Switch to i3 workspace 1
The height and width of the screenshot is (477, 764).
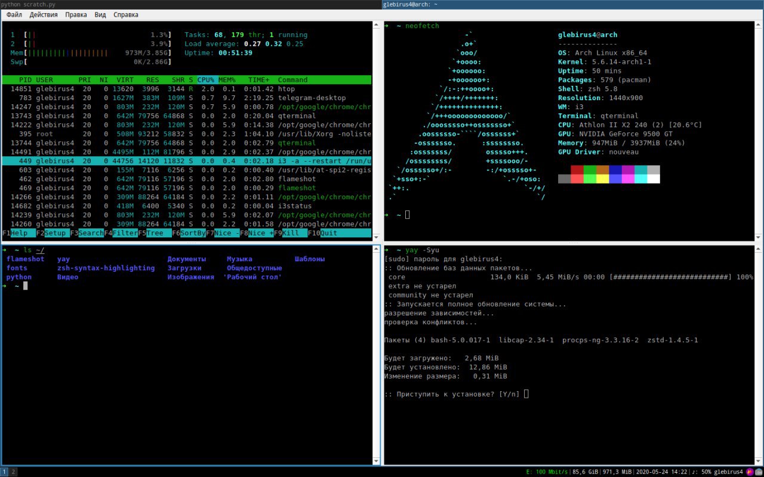point(4,472)
